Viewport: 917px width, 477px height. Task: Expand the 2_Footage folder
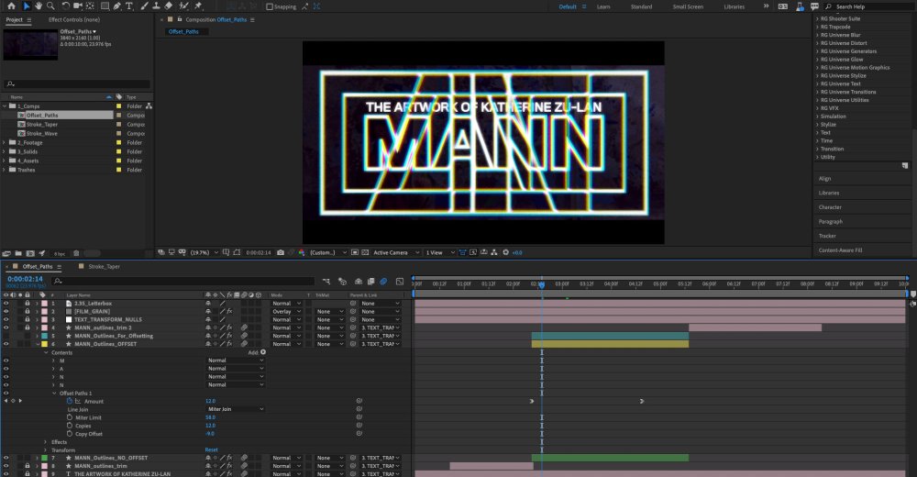coord(5,142)
